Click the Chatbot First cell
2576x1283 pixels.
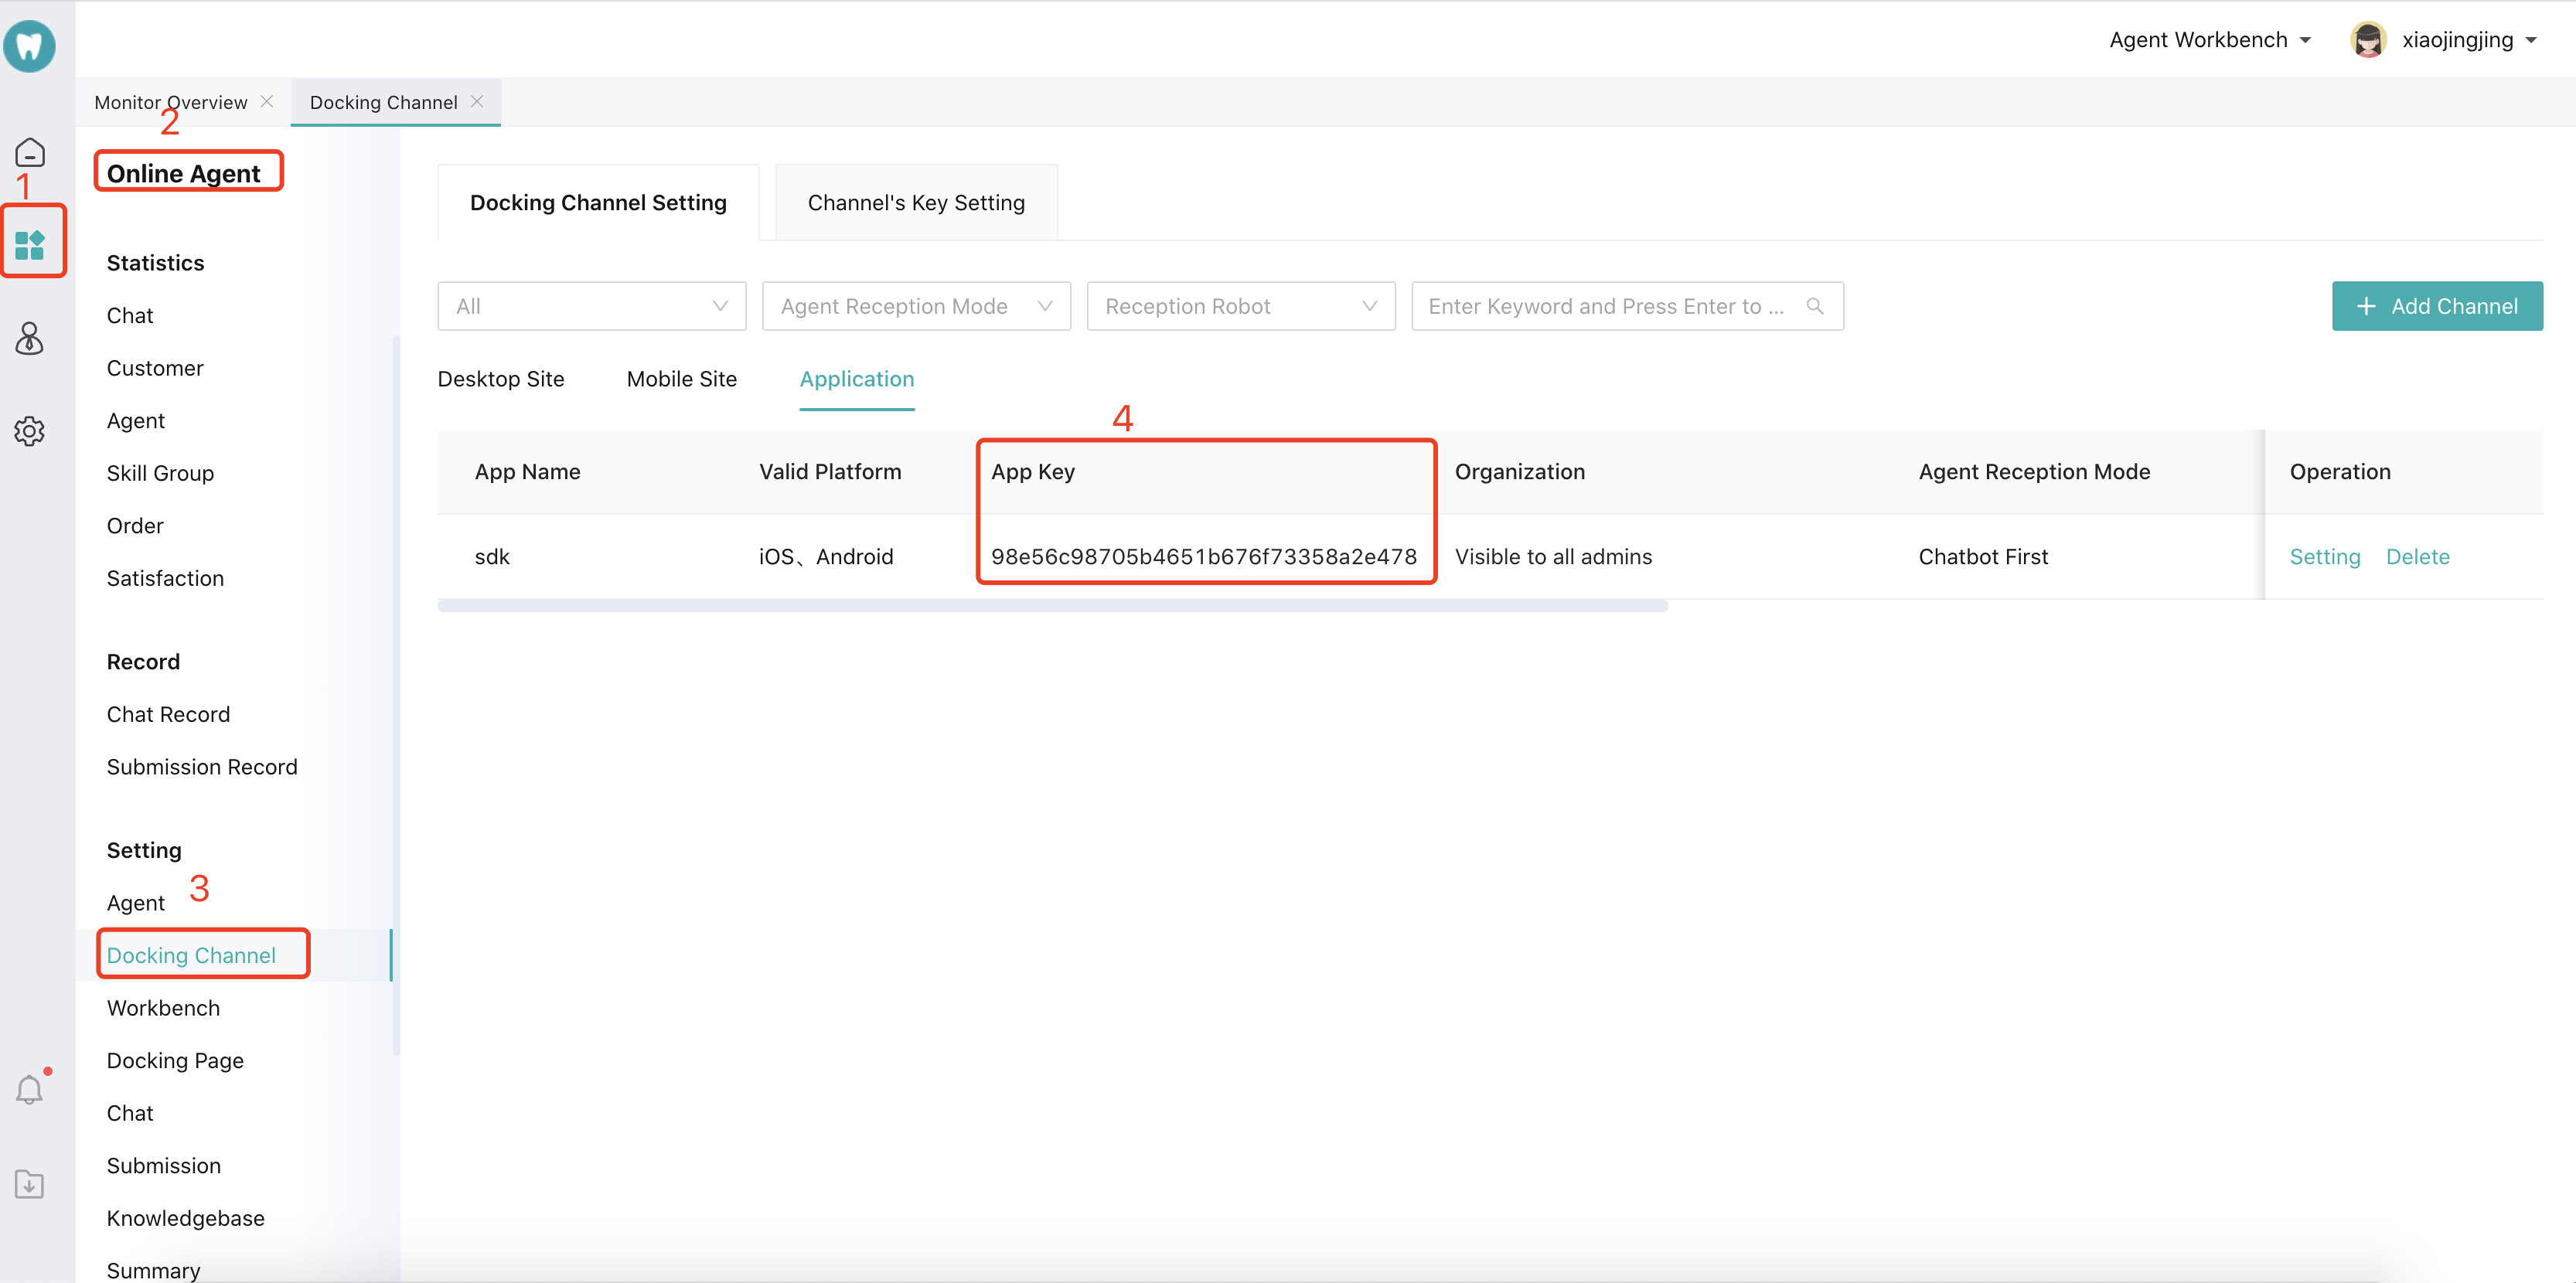point(1983,557)
